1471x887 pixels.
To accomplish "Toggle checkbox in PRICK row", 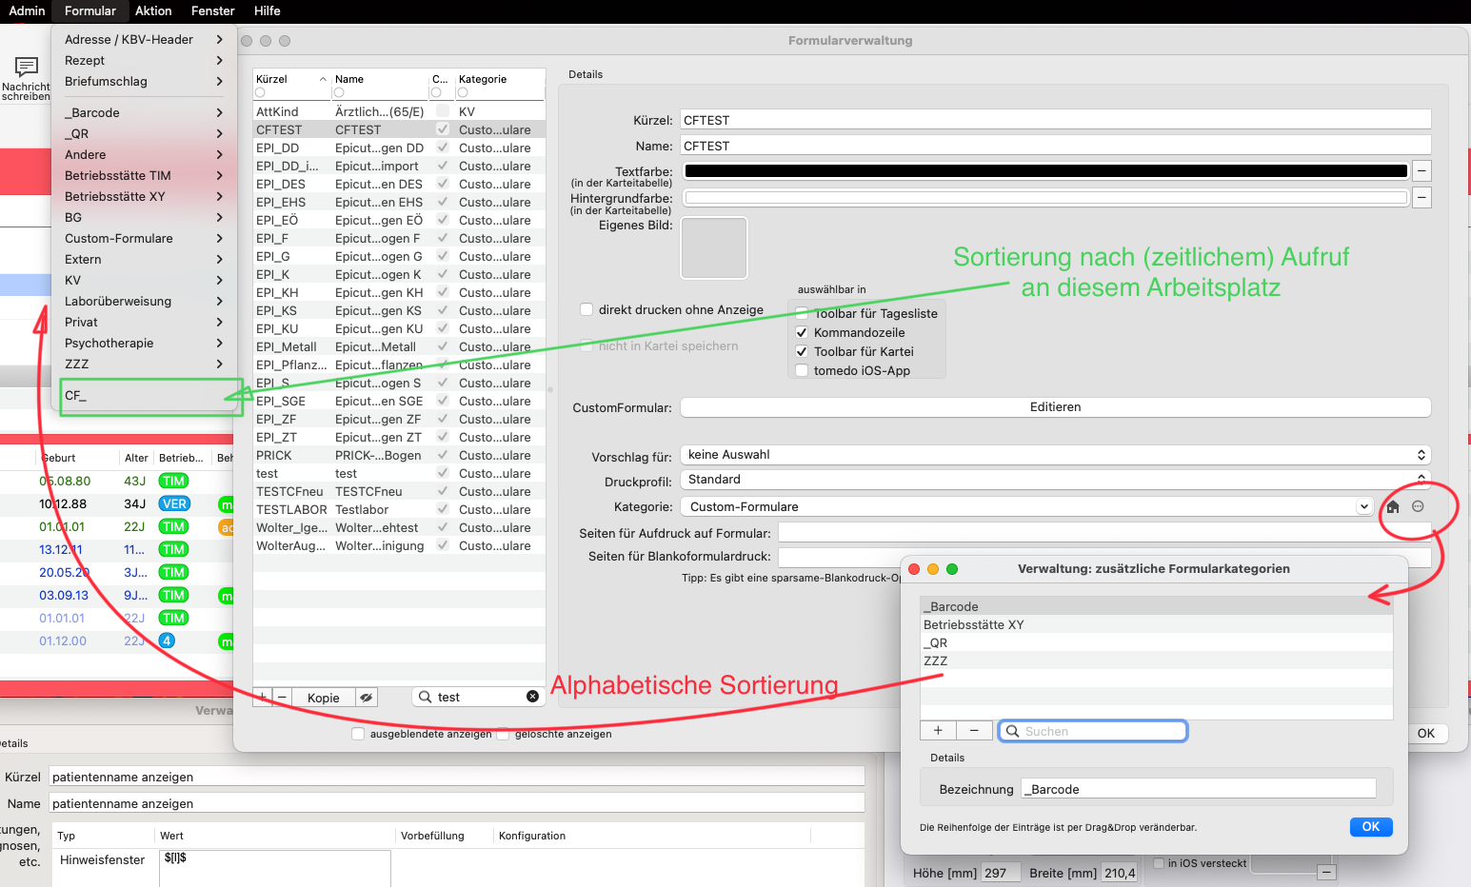I will point(443,455).
